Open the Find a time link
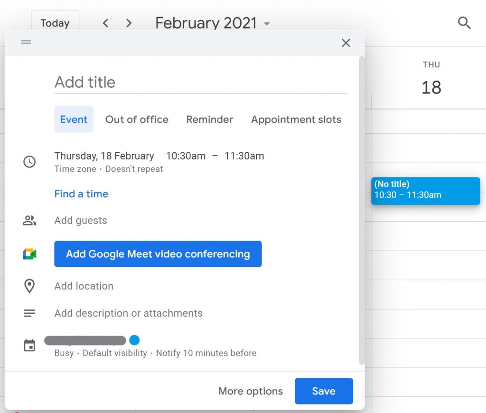This screenshot has width=486, height=413. 81,194
